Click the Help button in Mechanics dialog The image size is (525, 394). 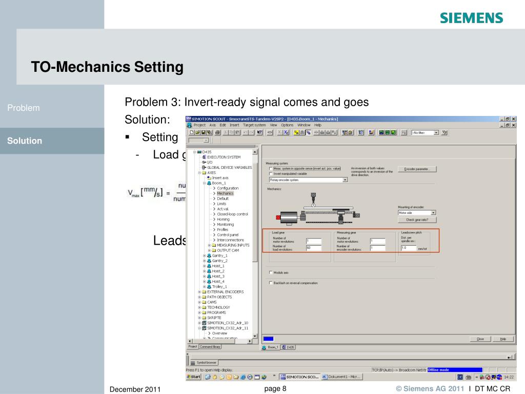pyautogui.click(x=503, y=339)
